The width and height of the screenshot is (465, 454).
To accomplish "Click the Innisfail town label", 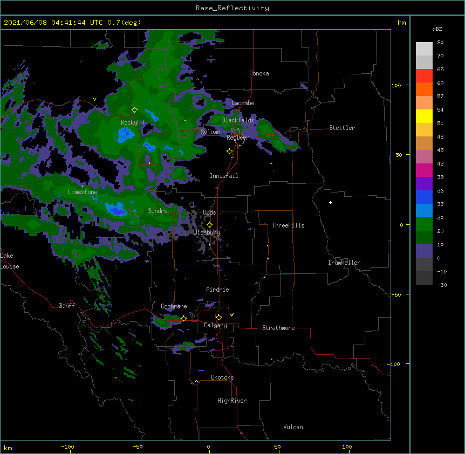I will (224, 176).
